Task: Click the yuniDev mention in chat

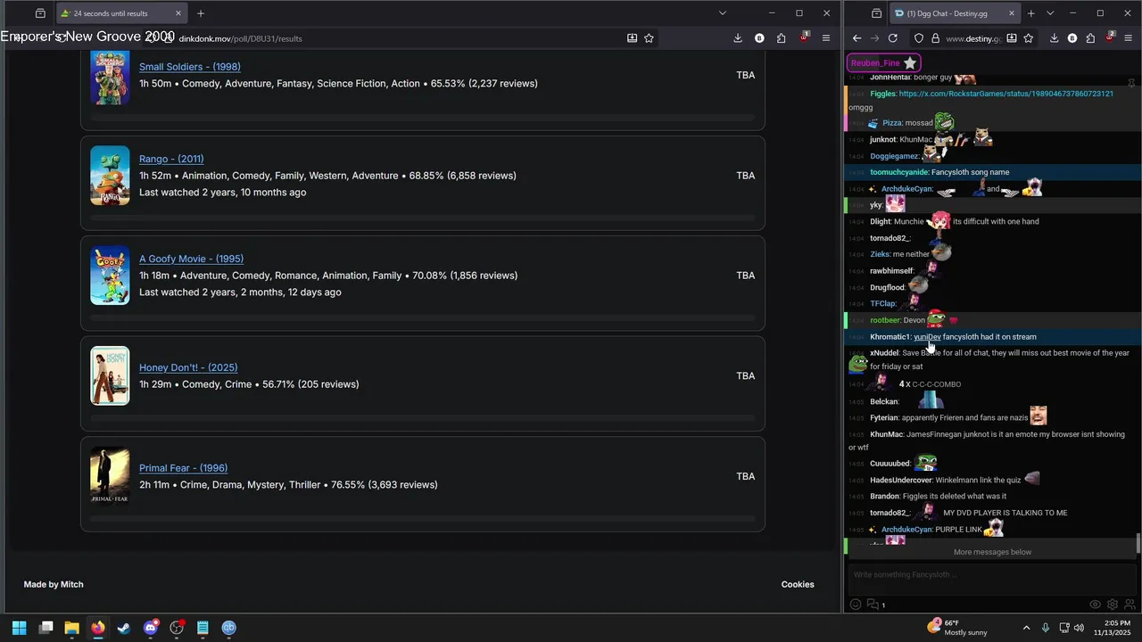Action: click(927, 337)
